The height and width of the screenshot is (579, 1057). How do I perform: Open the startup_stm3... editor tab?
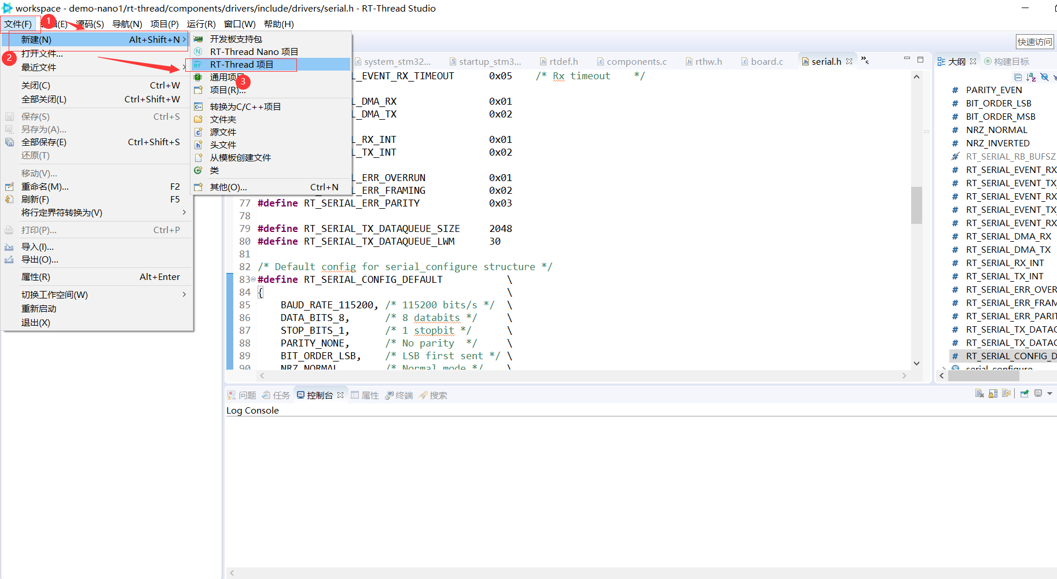pyautogui.click(x=486, y=61)
